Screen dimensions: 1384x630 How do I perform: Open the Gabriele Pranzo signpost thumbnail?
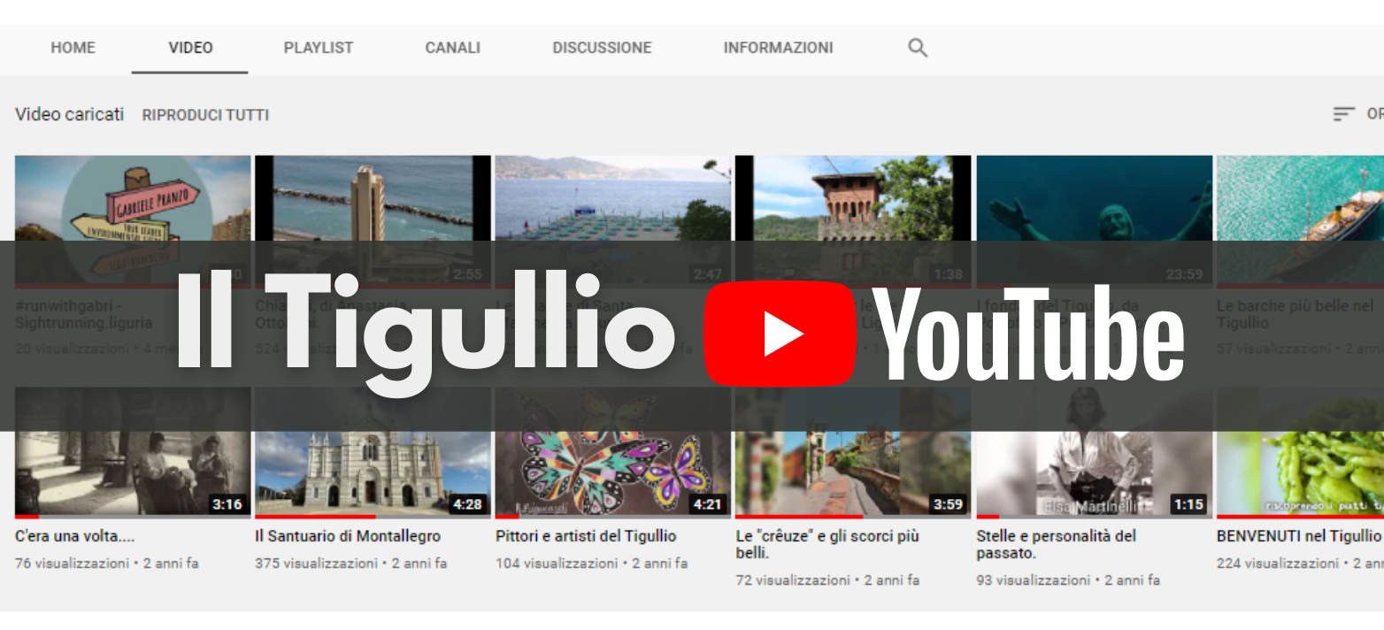[133, 221]
